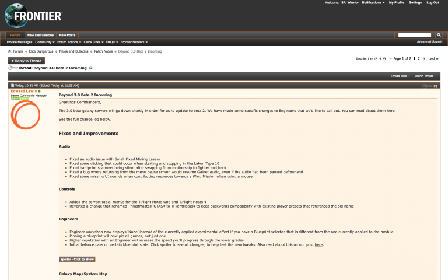Open the Notifications dropdown

373,2
